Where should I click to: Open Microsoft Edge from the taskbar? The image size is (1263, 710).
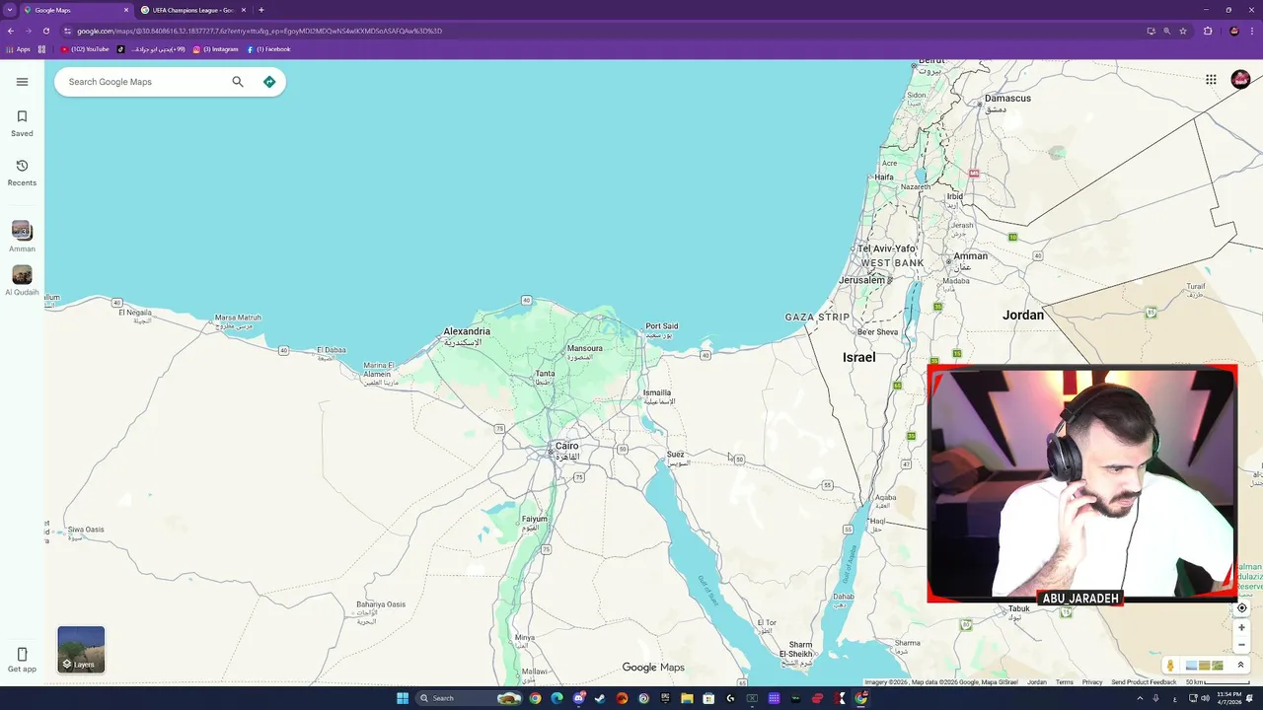[x=557, y=698]
